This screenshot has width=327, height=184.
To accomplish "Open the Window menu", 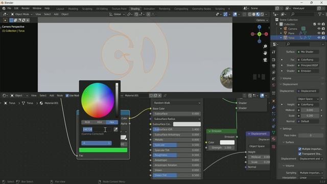I will click(37, 9).
